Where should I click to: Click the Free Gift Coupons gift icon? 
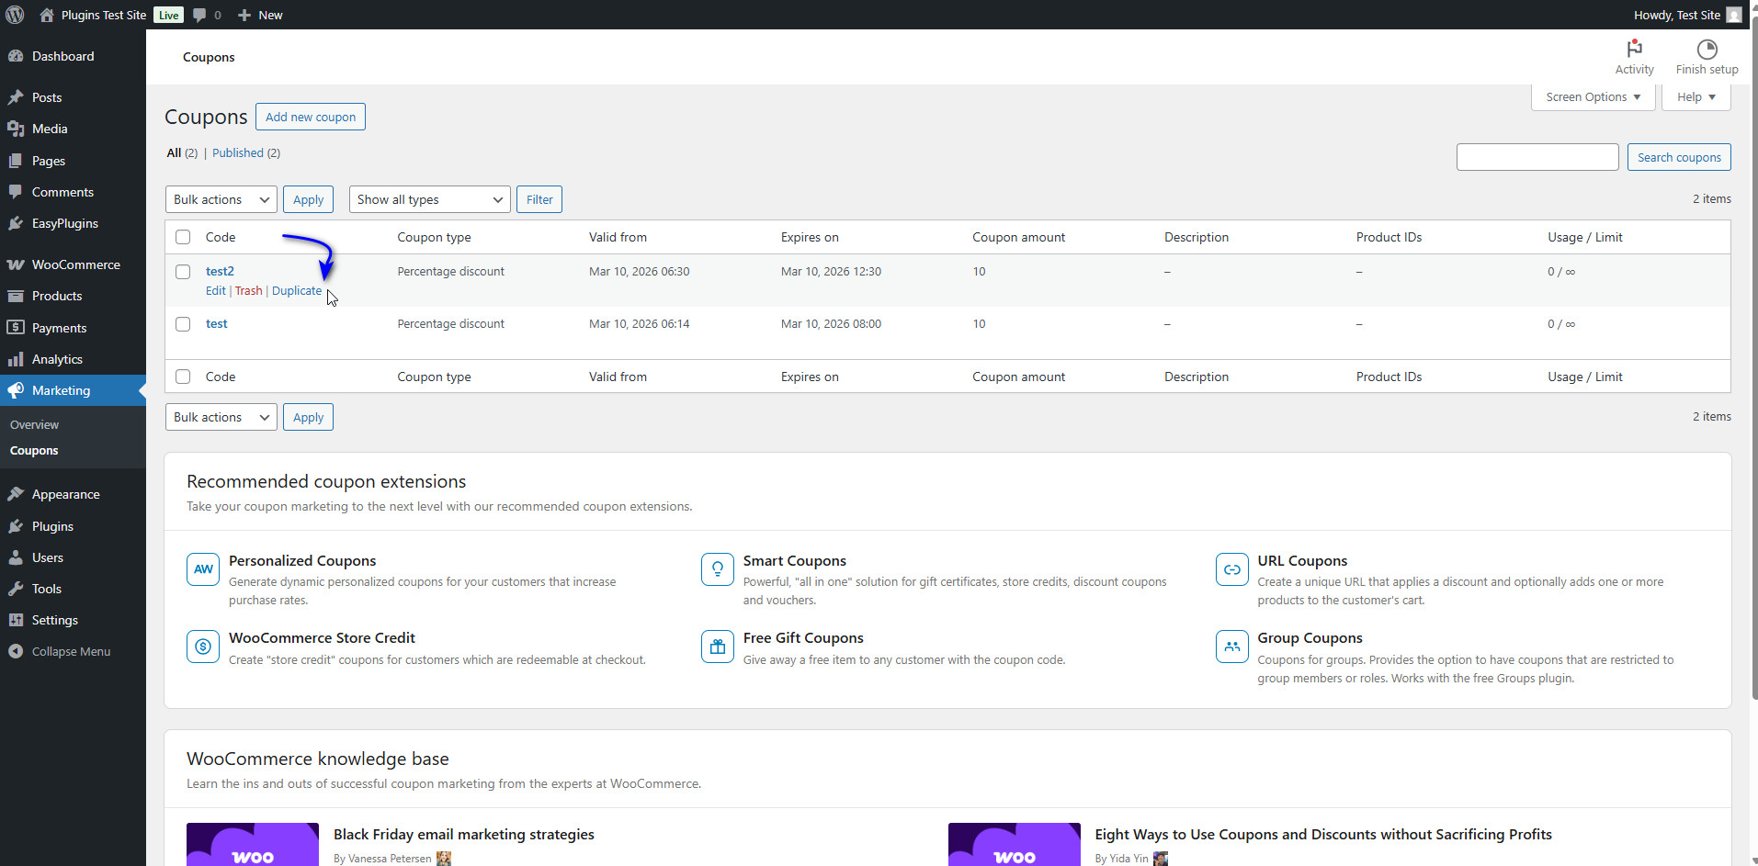718,647
